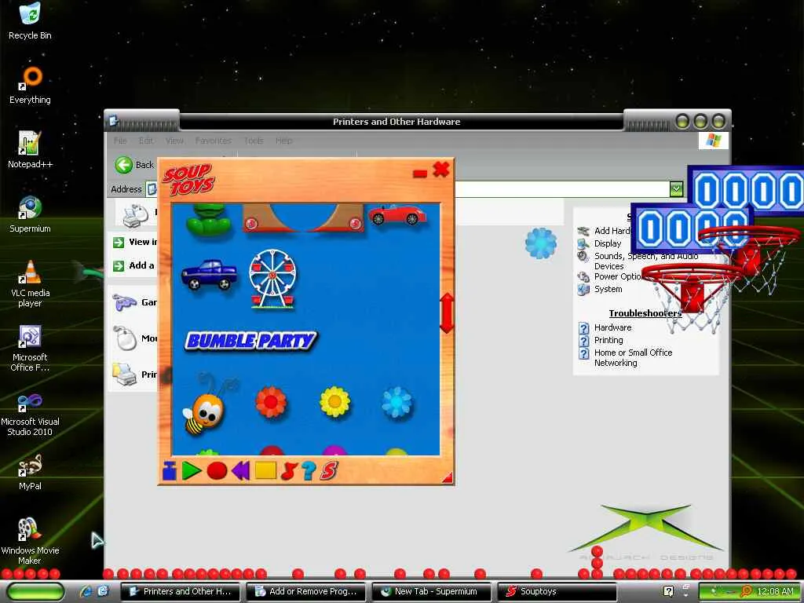The width and height of the screenshot is (804, 603).
Task: Select the blue flower inside the toybox
Action: pos(397,401)
